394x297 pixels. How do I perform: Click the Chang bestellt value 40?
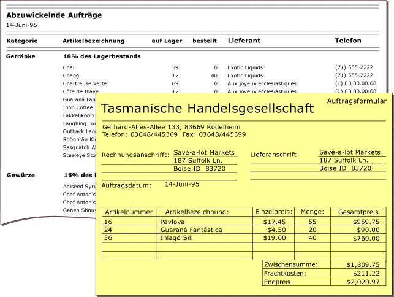(214, 75)
